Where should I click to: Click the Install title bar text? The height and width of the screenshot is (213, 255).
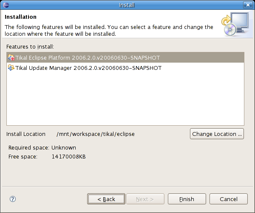[x=127, y=5]
